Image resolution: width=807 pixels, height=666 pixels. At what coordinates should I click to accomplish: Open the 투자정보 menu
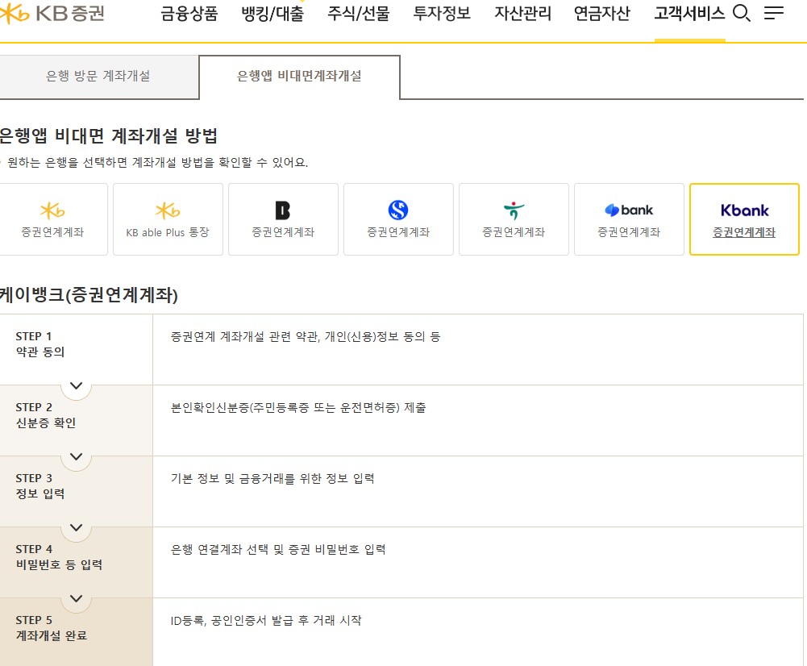point(442,14)
